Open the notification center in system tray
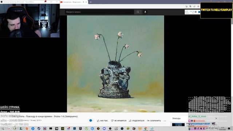The image size is (233, 131). [x=229, y=128]
